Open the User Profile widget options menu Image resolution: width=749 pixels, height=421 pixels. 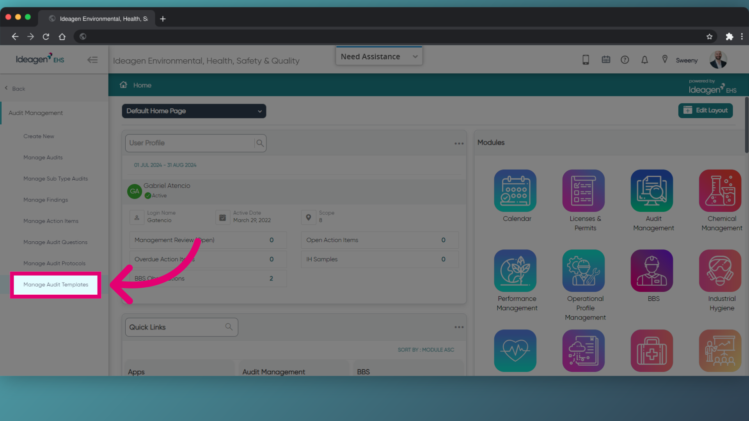[x=459, y=143]
